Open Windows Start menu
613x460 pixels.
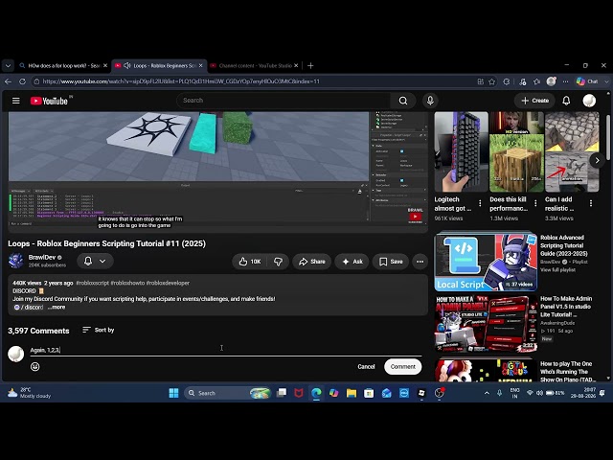point(173,393)
